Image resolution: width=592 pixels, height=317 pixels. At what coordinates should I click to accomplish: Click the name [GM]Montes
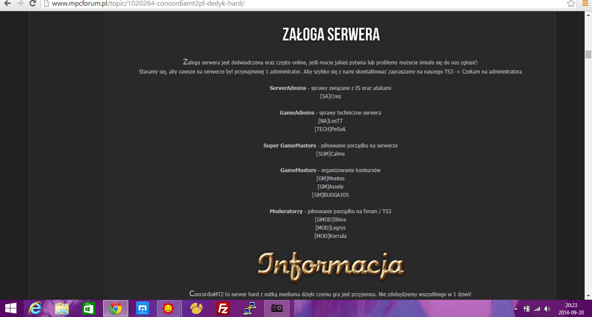point(331,179)
